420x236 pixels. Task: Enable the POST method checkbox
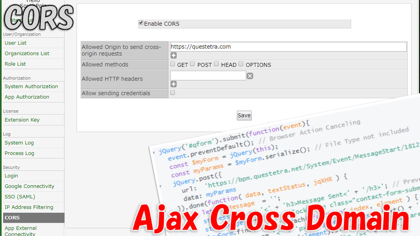coord(192,64)
